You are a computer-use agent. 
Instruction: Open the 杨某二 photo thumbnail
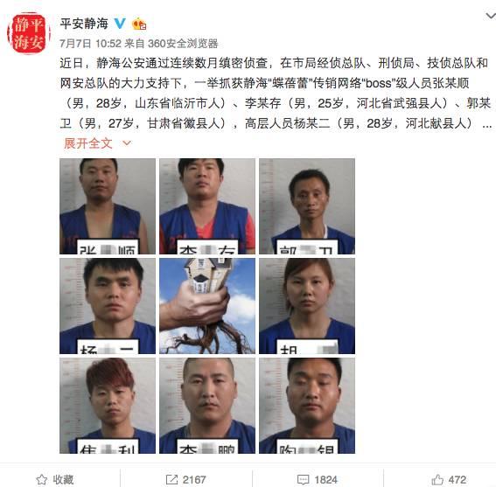[x=108, y=306]
